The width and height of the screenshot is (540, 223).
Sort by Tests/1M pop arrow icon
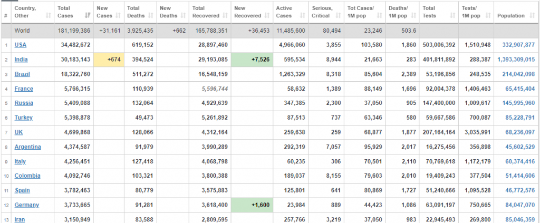[x=488, y=15]
